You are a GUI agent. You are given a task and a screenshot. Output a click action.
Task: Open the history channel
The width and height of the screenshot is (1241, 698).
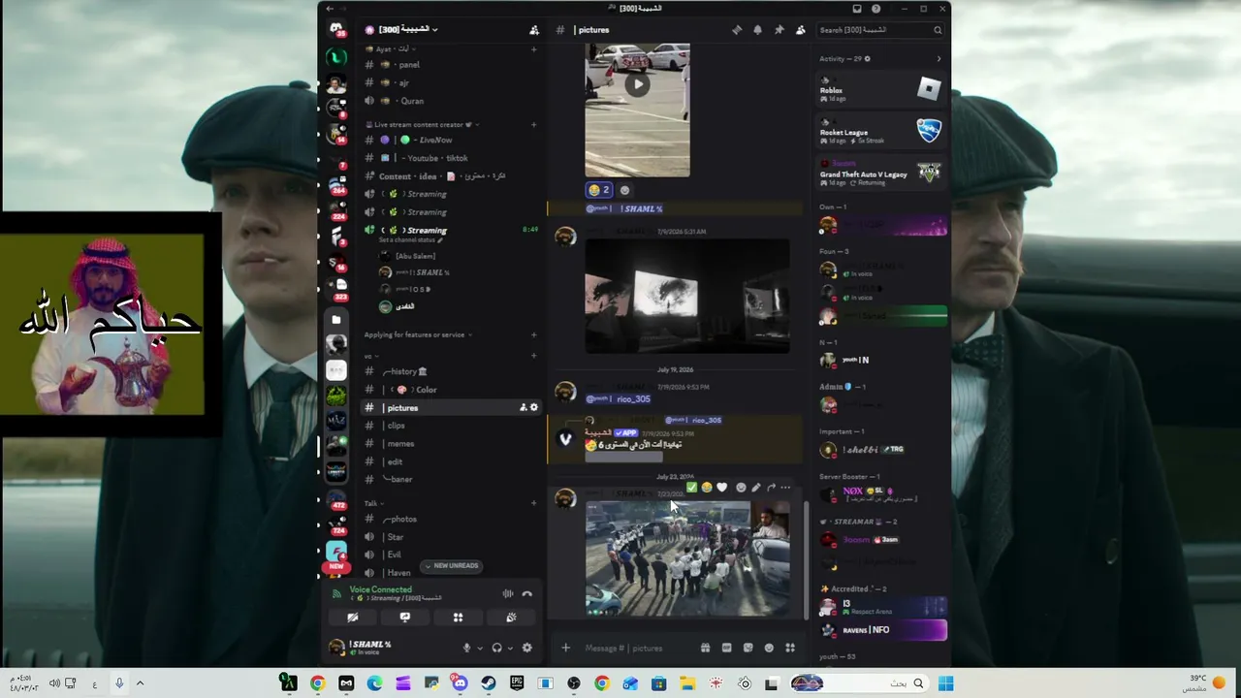(451, 371)
